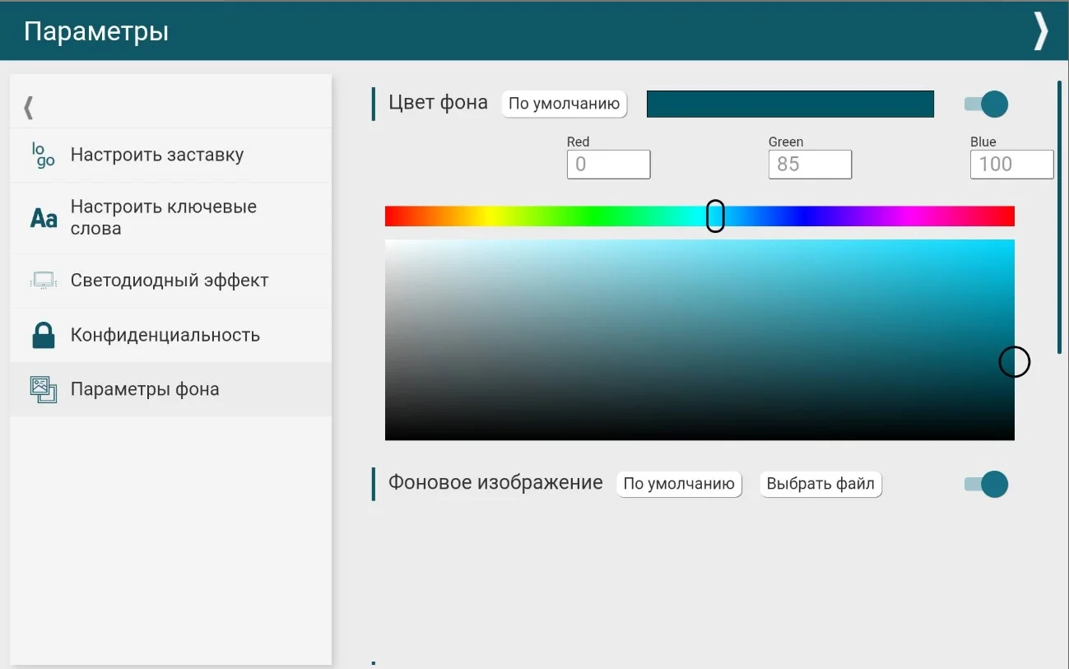The height and width of the screenshot is (669, 1069).
Task: Open Светодиодный эффект settings
Action: click(170, 281)
